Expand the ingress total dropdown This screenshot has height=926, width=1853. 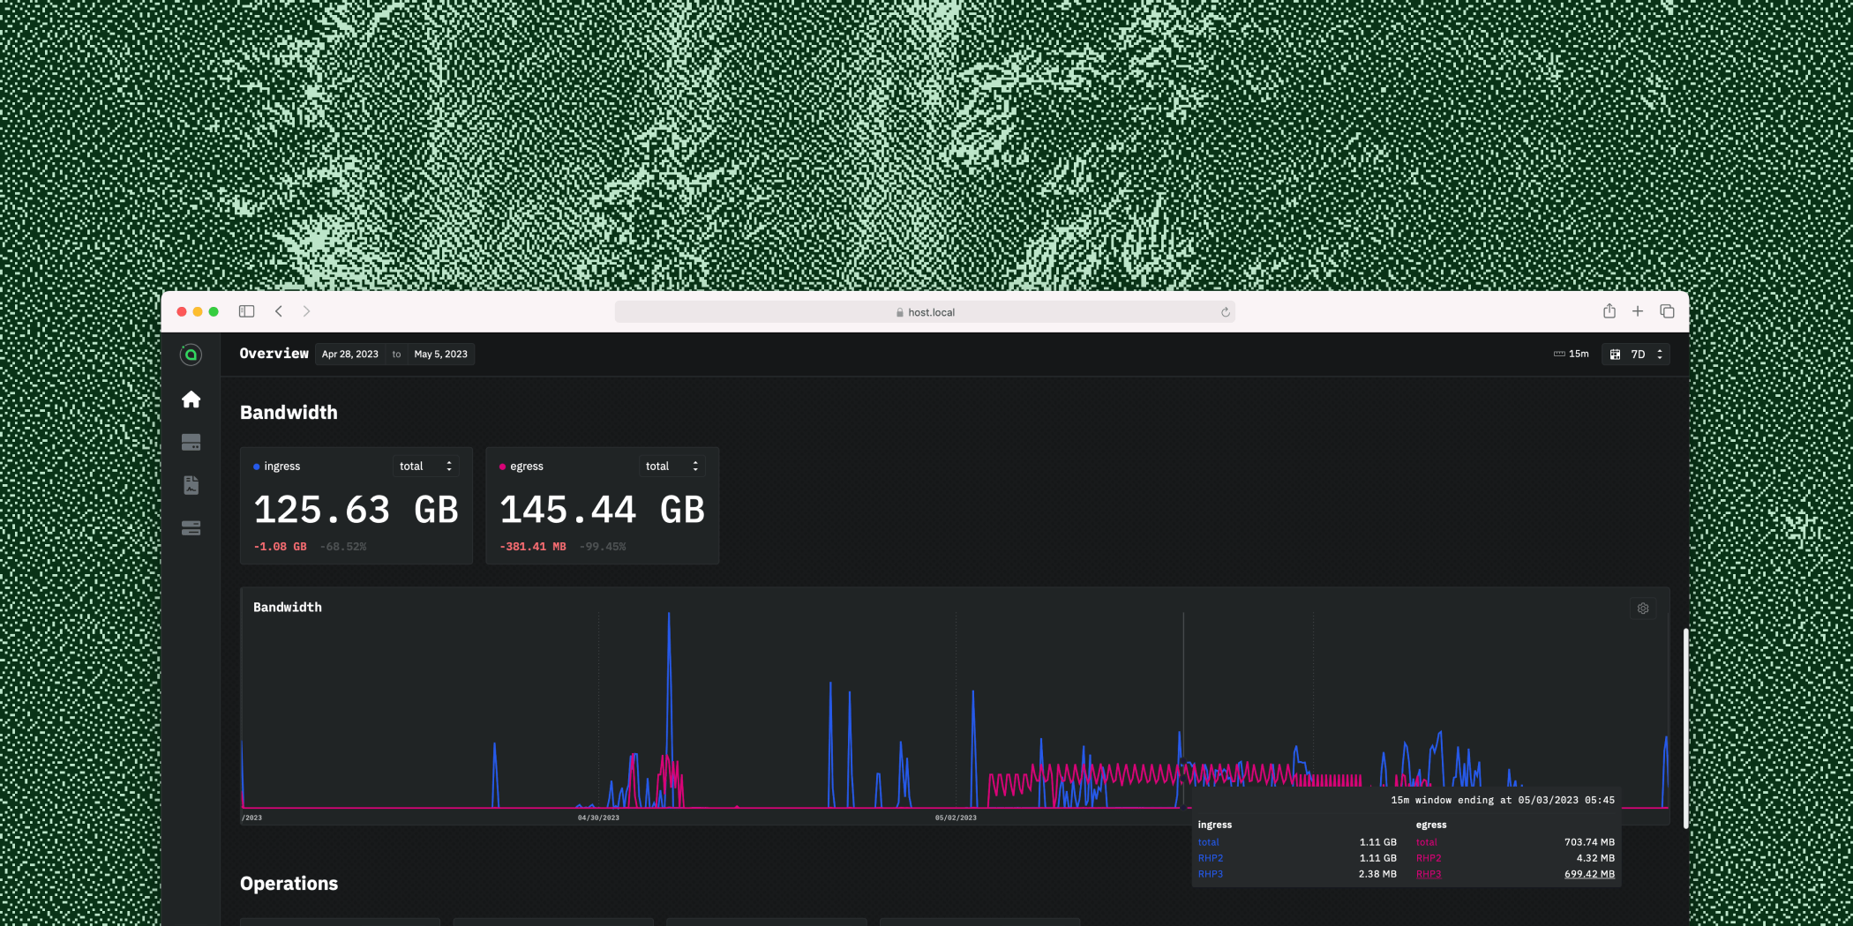point(425,467)
